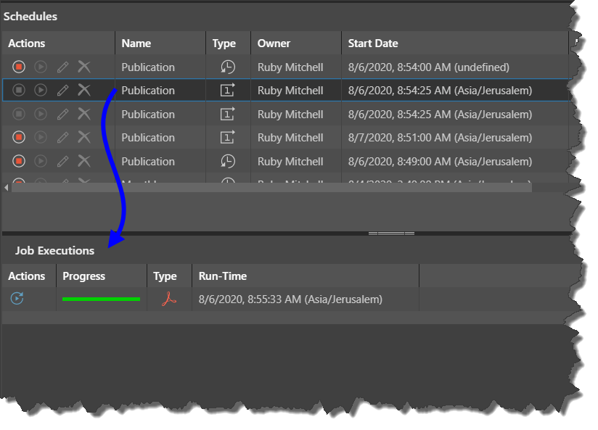
Task: Delete the schedule starting 8/6/2020, 8:49:00 AM
Action: (84, 161)
